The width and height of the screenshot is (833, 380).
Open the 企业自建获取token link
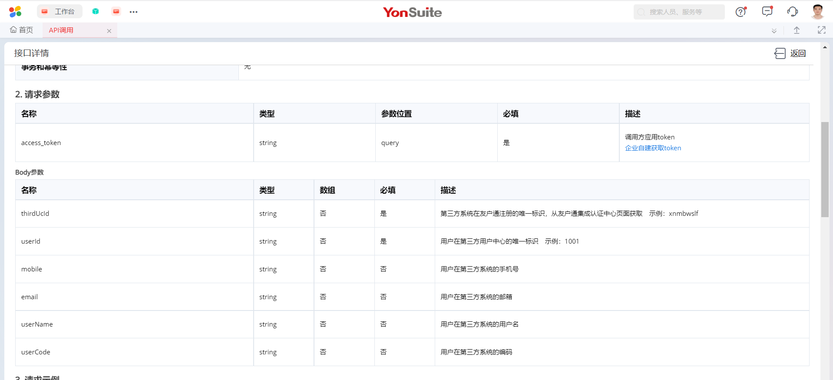point(653,148)
